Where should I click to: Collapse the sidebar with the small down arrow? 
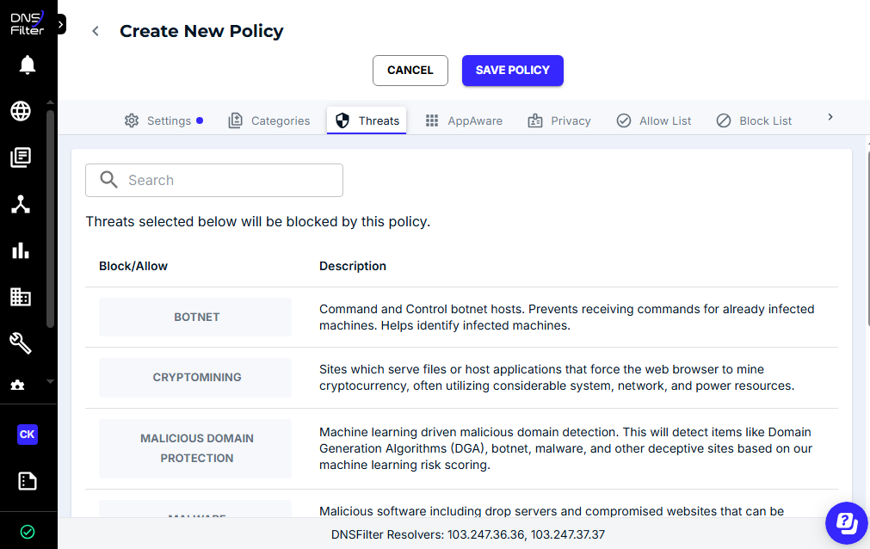coord(49,381)
